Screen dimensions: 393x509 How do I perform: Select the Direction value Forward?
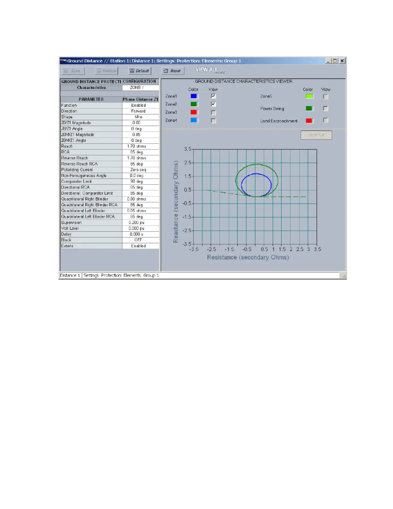[x=141, y=111]
